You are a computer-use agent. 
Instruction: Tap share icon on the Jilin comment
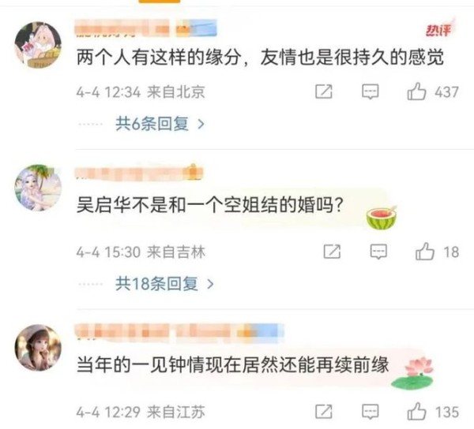(x=332, y=252)
